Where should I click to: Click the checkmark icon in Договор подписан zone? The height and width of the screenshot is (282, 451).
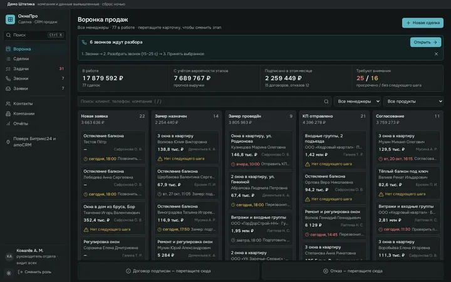pyautogui.click(x=128, y=271)
